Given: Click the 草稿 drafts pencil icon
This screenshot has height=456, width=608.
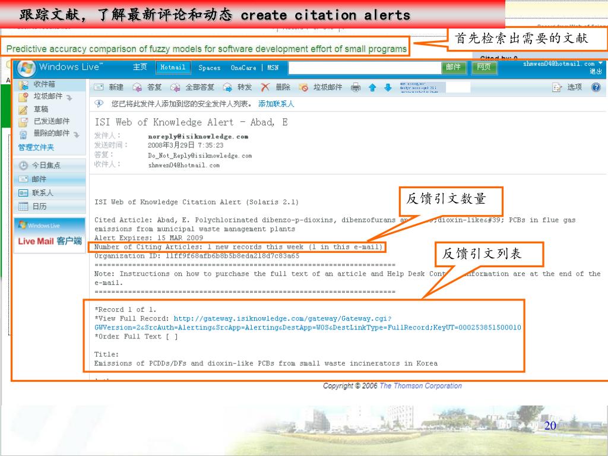Looking at the screenshot, I should [23, 110].
